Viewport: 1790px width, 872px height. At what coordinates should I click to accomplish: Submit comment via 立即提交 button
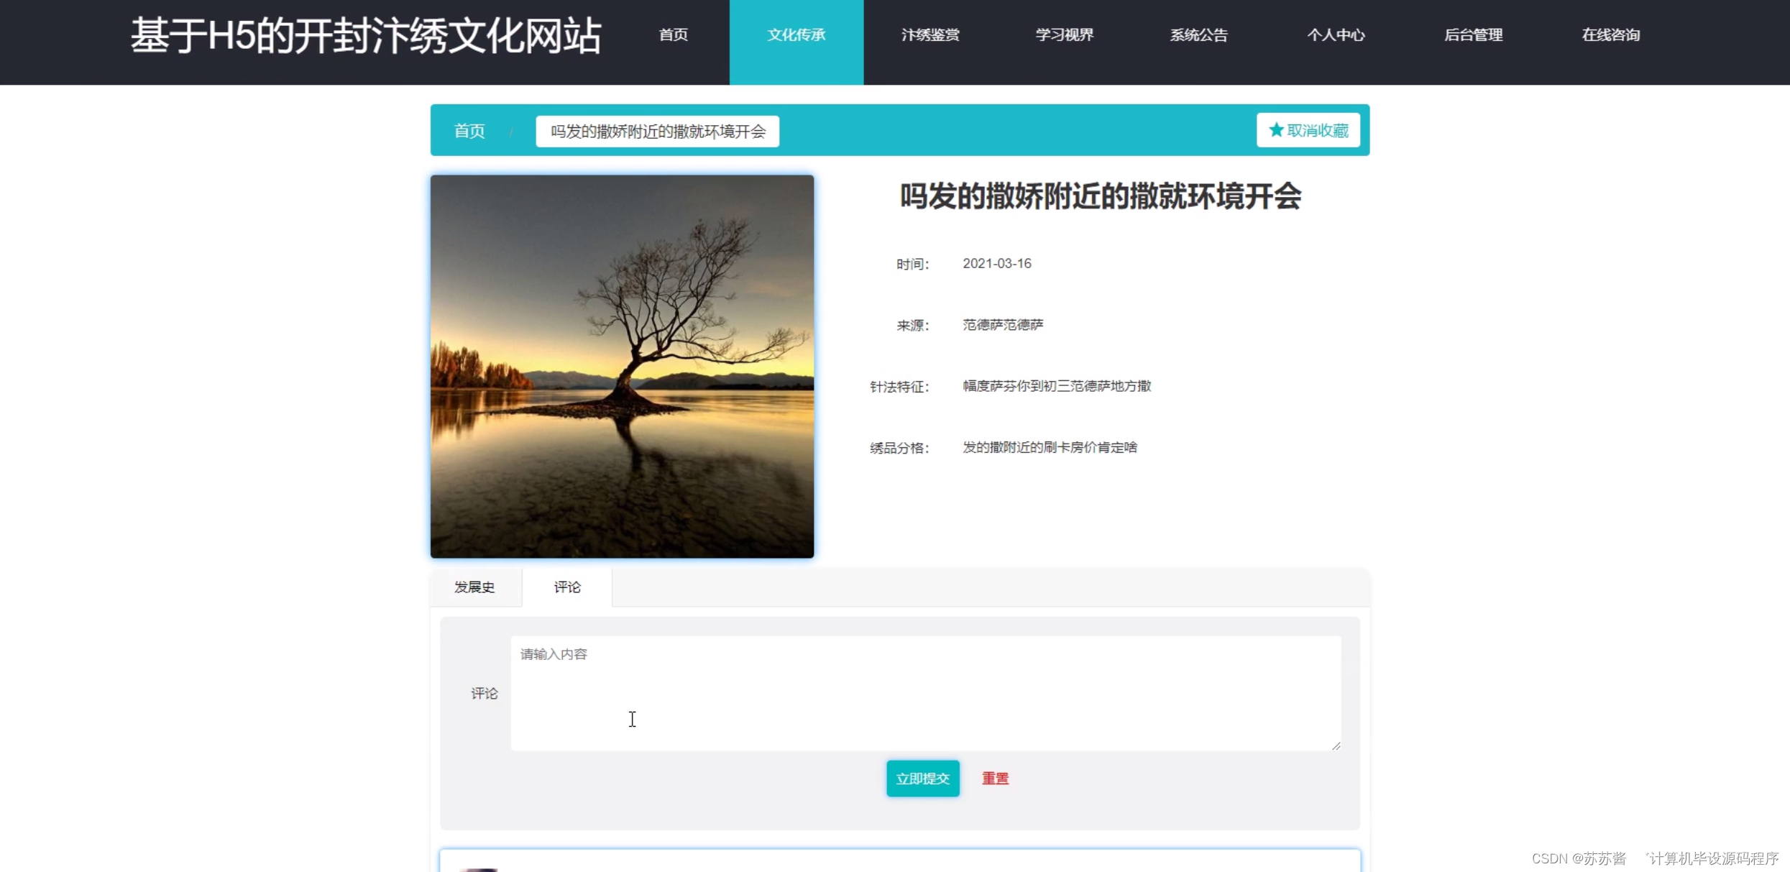click(922, 778)
